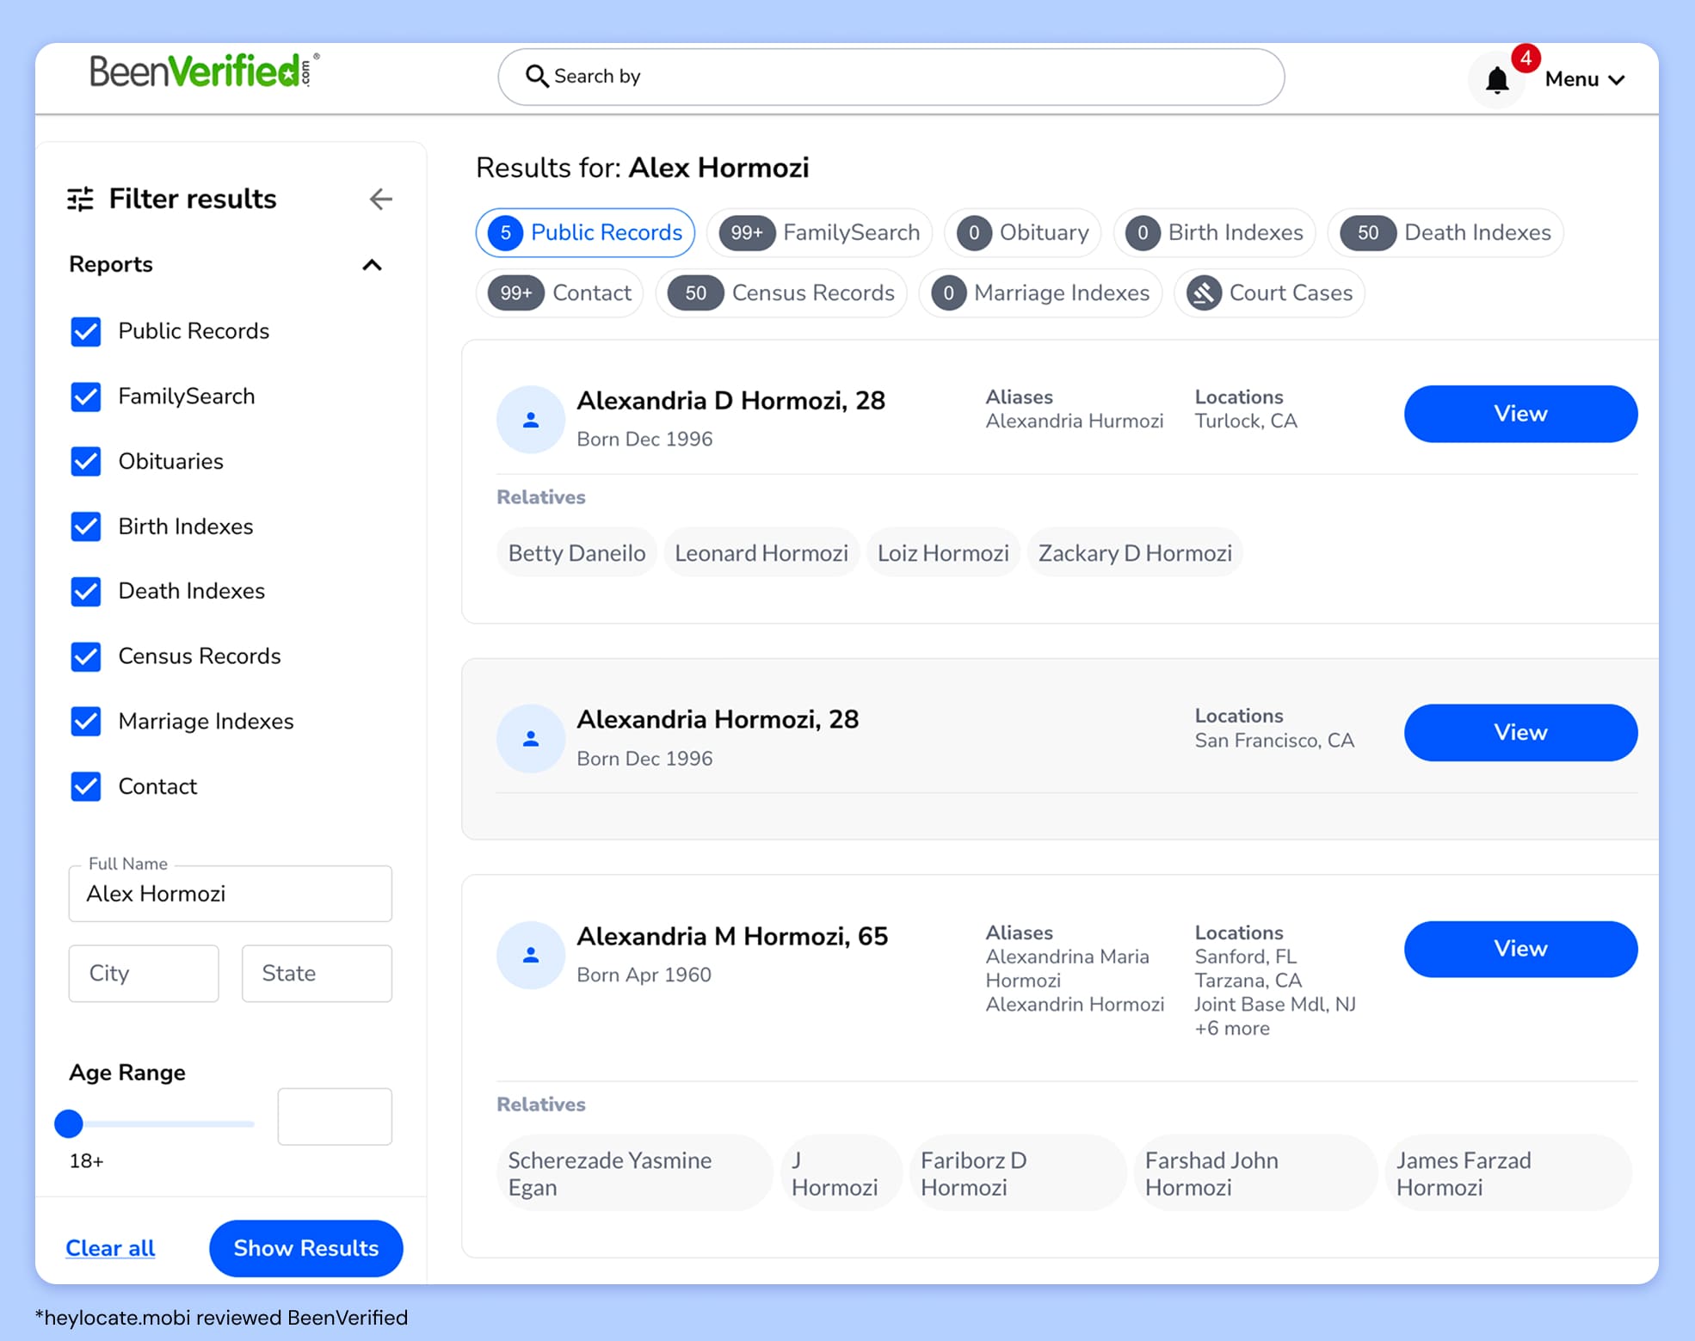1695x1341 pixels.
Task: Click the Born Apr 1960 text
Action: coord(644,975)
